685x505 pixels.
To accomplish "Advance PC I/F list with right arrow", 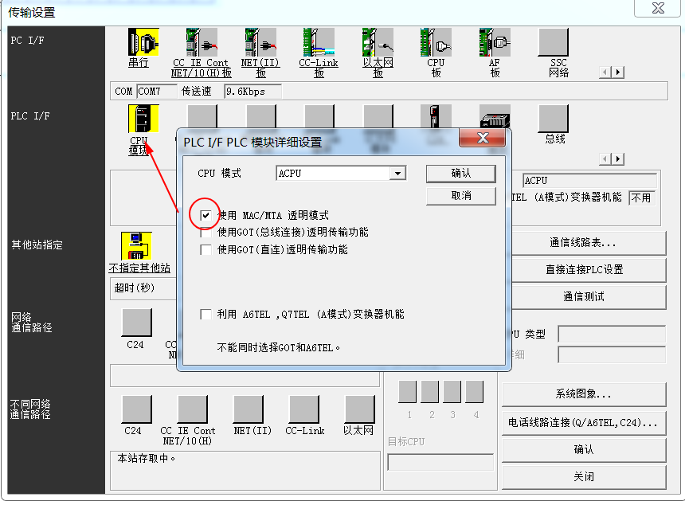I will coord(618,72).
